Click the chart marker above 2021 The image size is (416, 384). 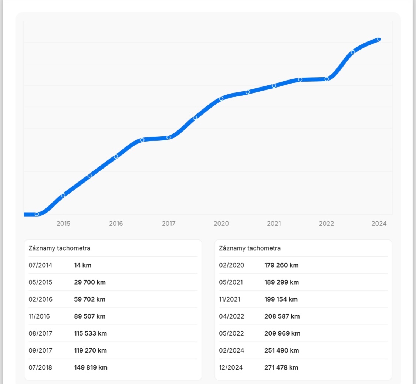[274, 86]
